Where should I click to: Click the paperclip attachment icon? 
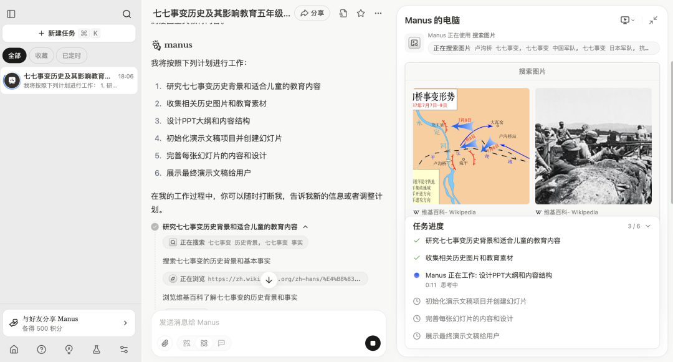tap(165, 343)
